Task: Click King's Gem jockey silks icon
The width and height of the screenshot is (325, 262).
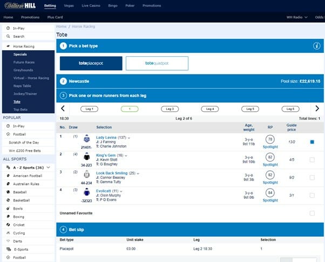Action: pyautogui.click(x=86, y=157)
